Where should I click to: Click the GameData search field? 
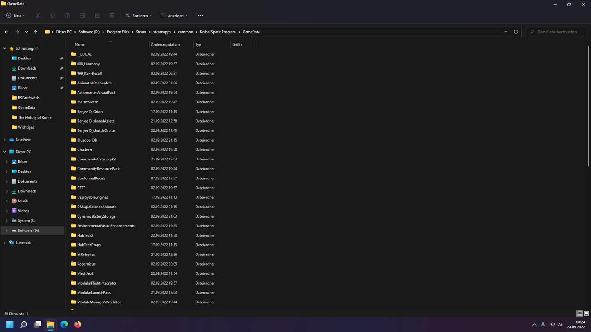coord(556,32)
